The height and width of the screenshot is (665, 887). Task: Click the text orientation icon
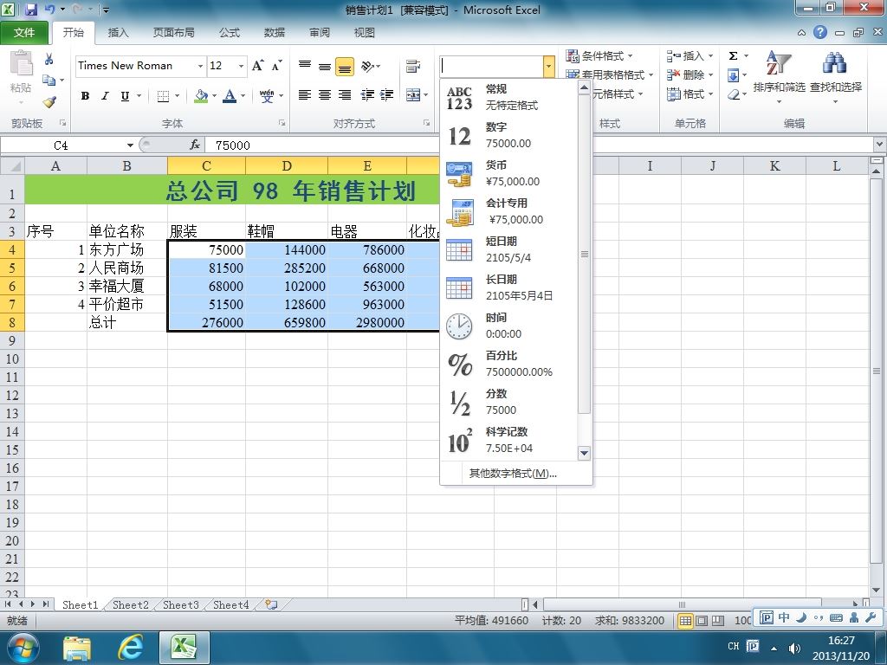coord(367,66)
